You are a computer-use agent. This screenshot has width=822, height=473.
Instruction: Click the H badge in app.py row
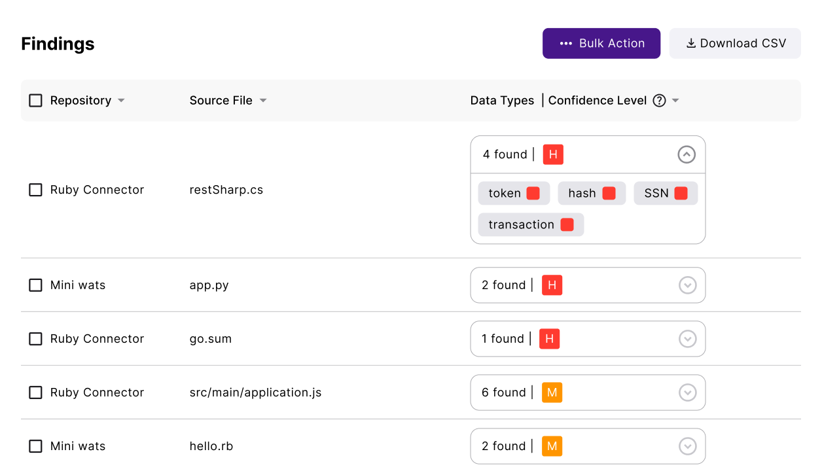point(552,285)
